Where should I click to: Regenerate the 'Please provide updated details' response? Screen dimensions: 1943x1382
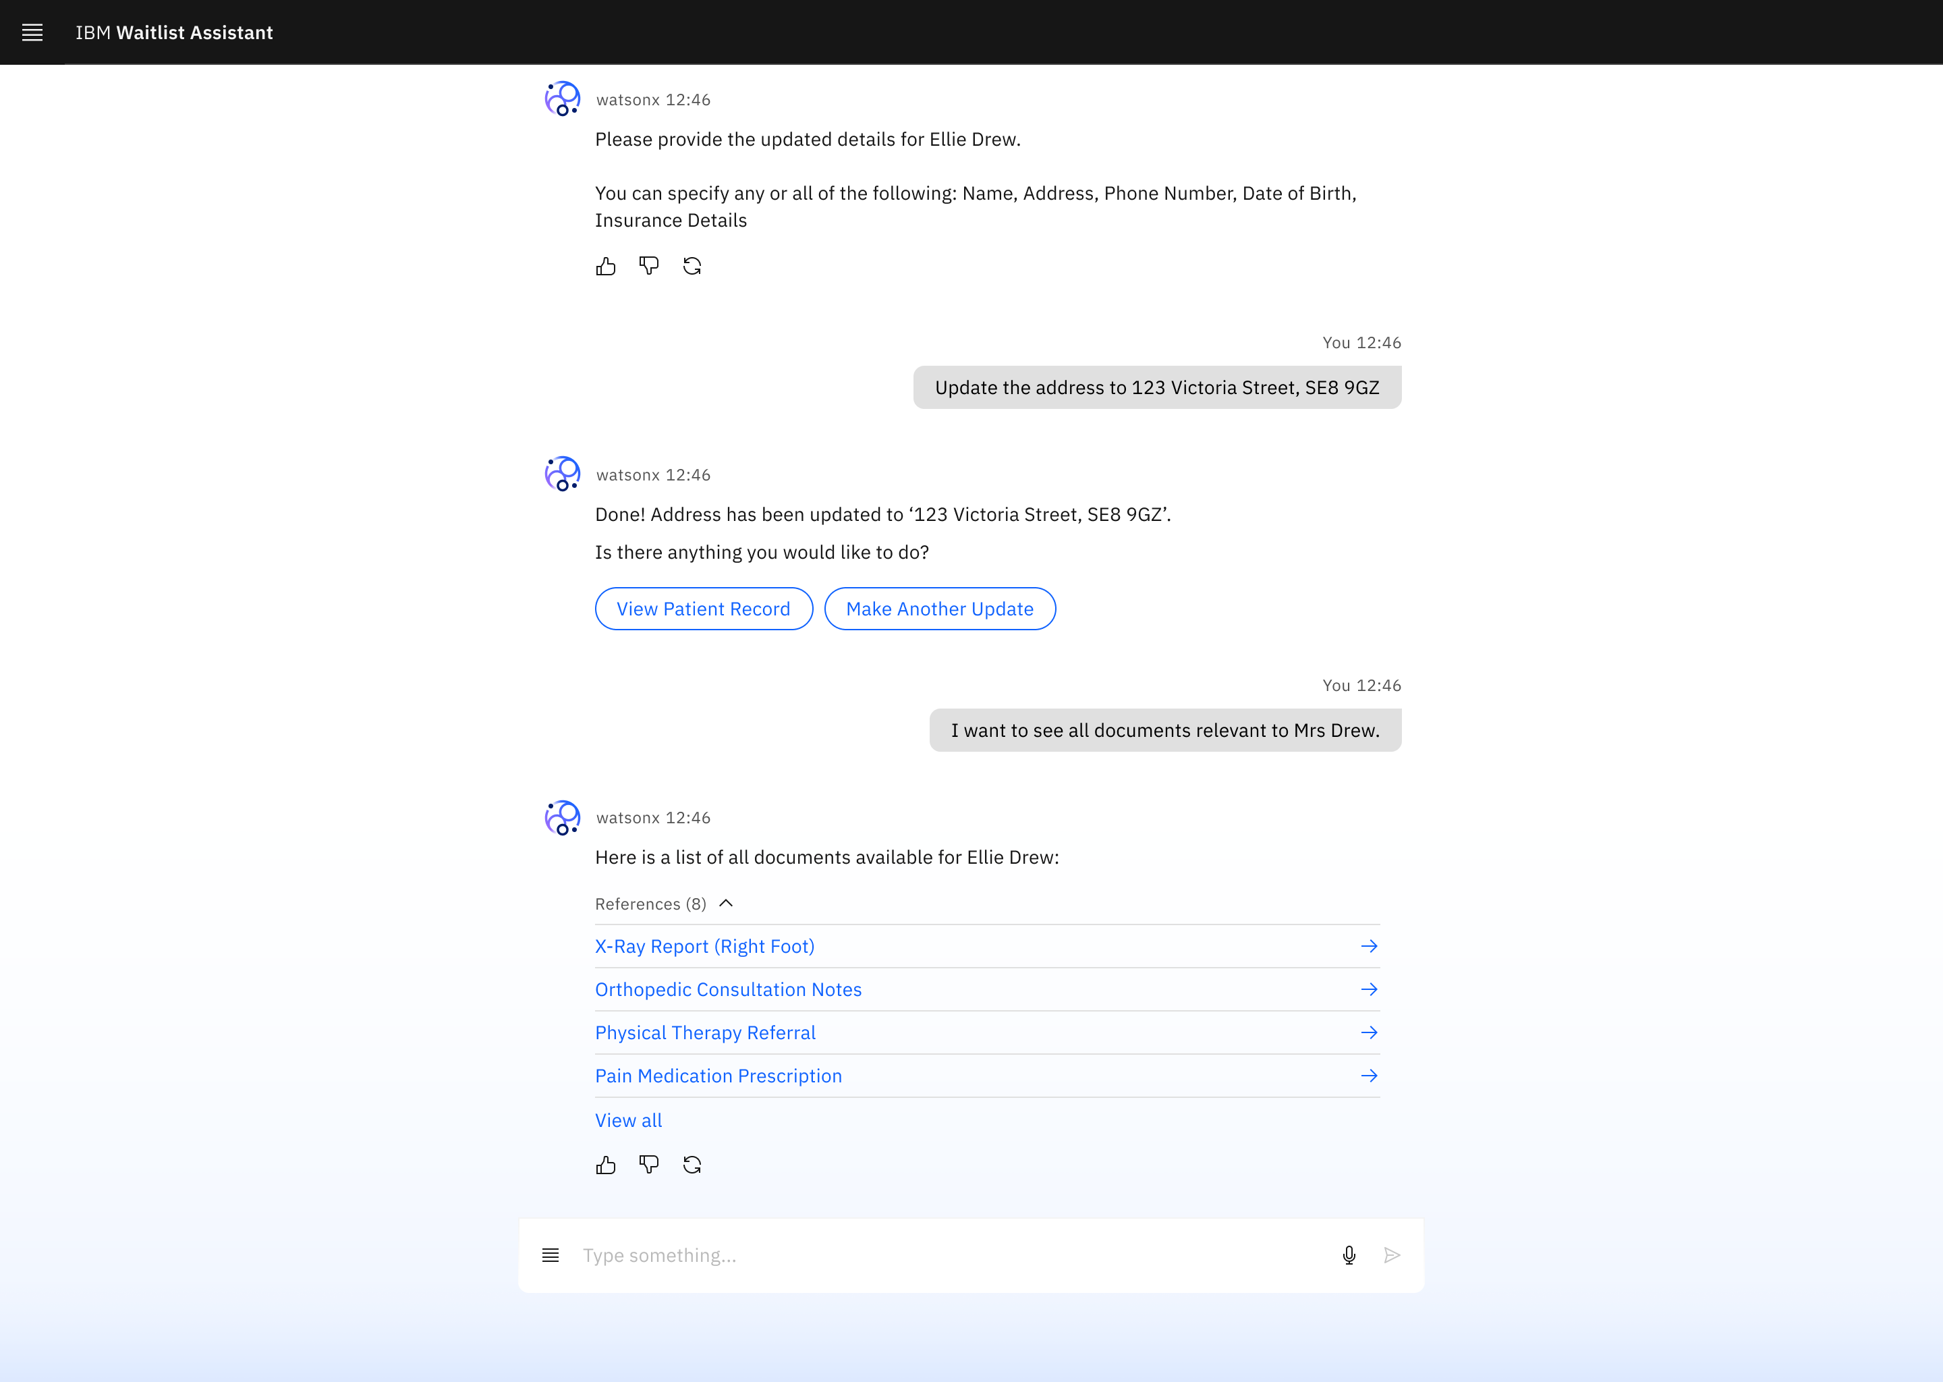692,267
